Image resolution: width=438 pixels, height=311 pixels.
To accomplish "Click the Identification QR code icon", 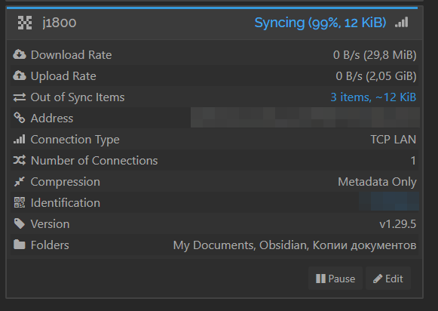I will 20,202.
